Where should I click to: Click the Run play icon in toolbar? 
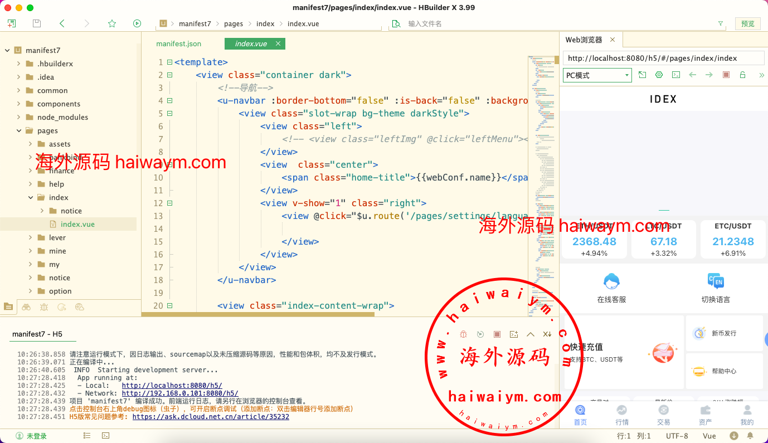[137, 23]
